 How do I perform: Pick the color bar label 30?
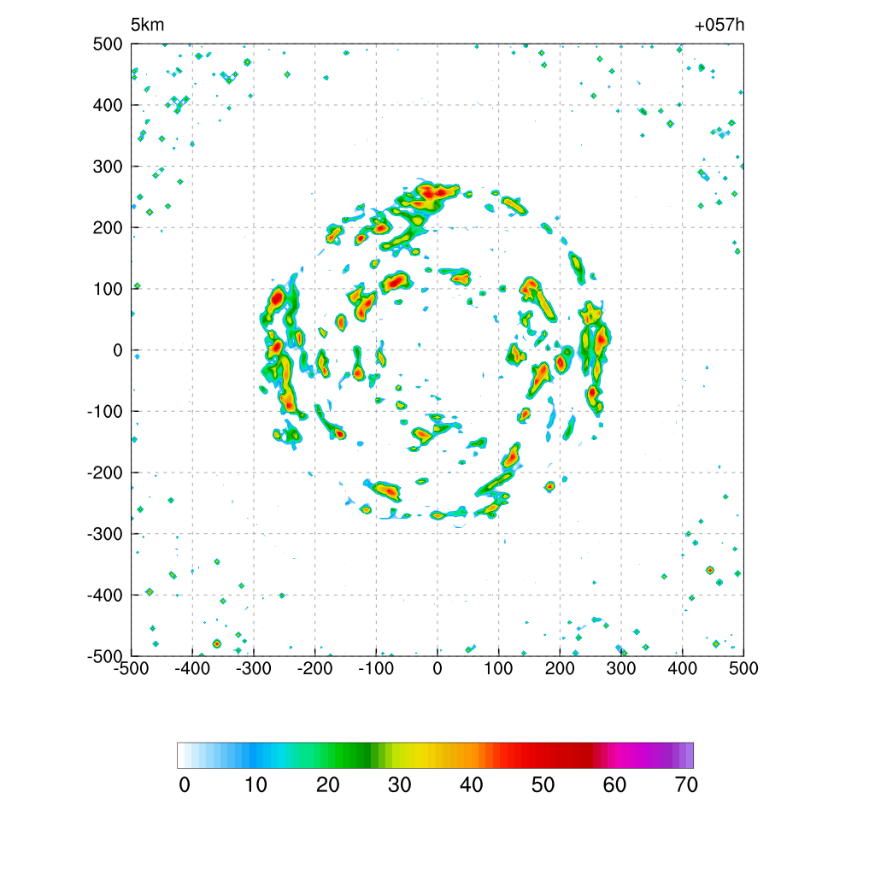tap(400, 785)
